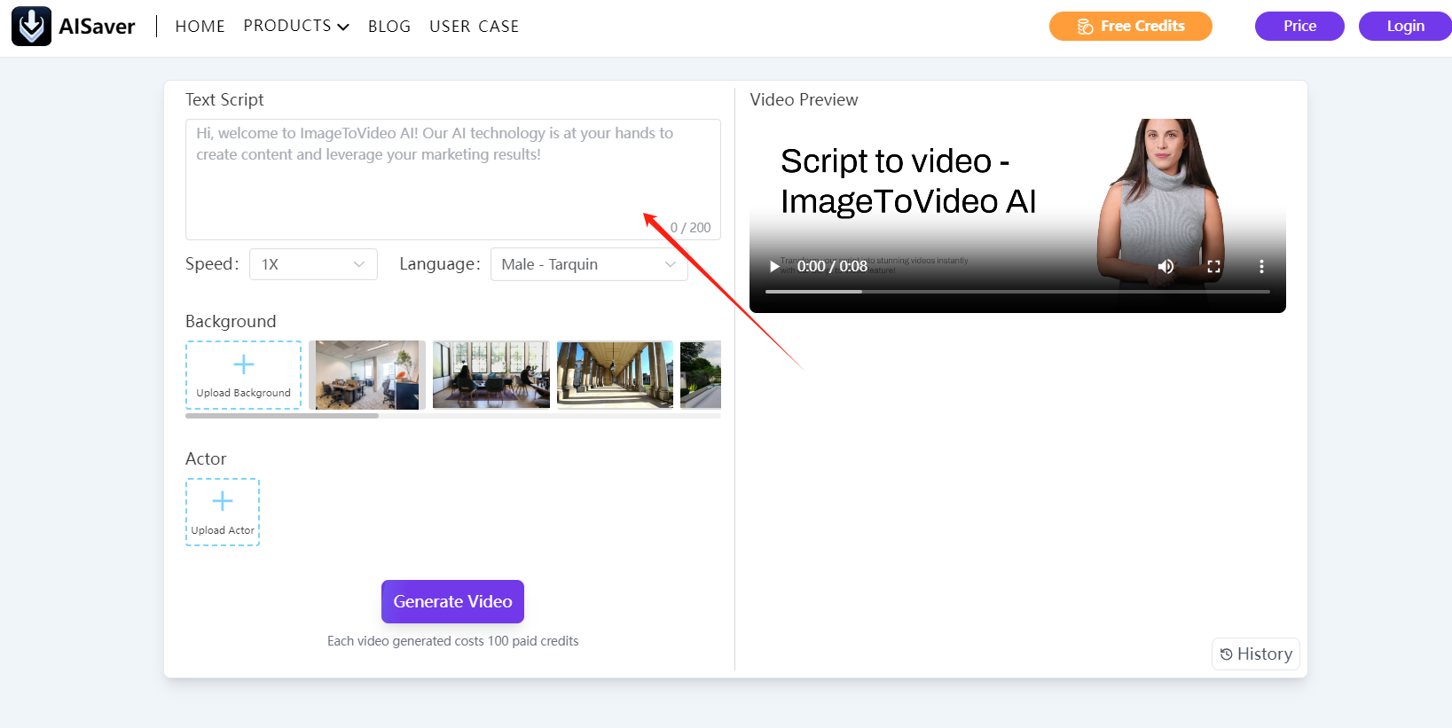Screen dimensions: 1452x728
Task: Click the Generate Video button
Action: coord(452,601)
